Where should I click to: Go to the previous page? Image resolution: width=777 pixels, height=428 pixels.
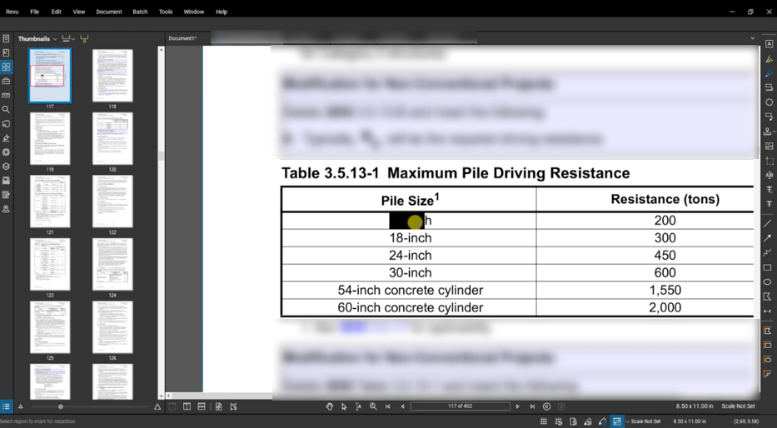click(x=402, y=406)
